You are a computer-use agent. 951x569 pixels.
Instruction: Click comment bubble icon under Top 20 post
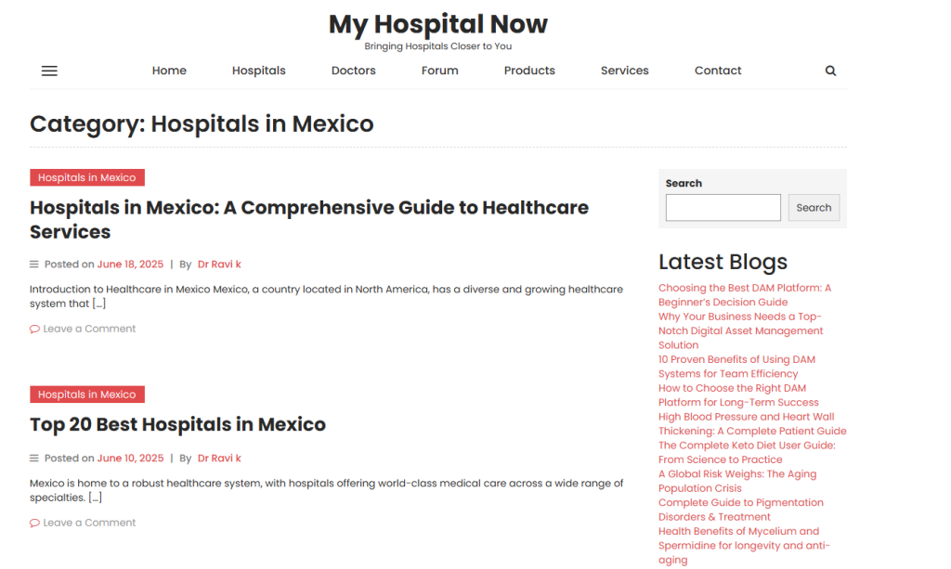pos(34,523)
